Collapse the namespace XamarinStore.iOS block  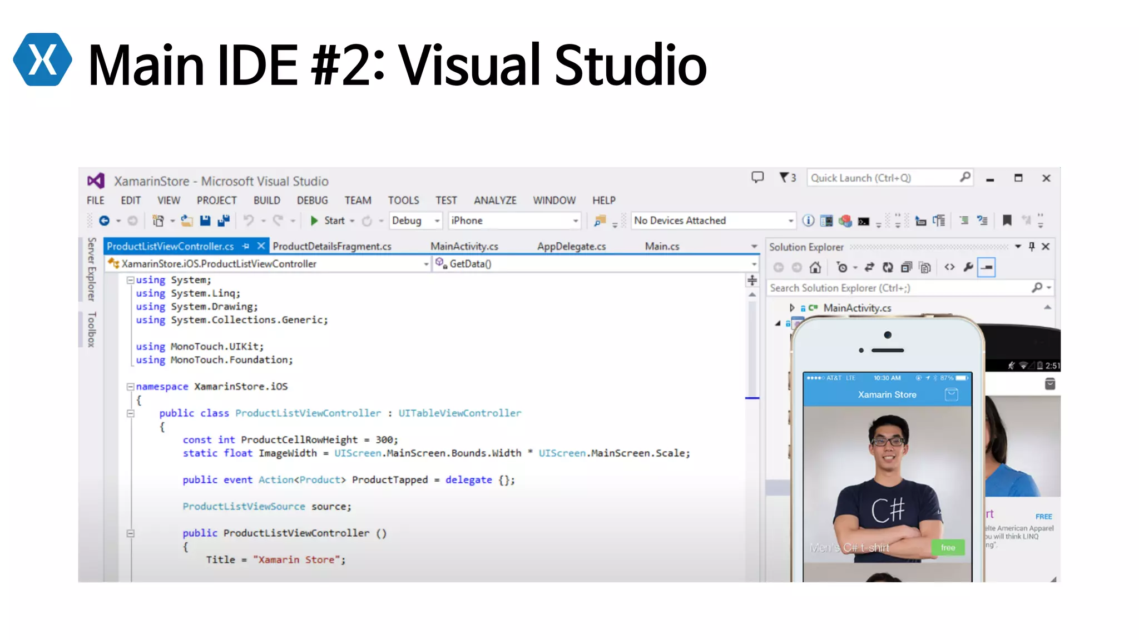click(130, 386)
